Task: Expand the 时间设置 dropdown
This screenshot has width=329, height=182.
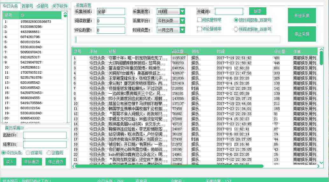Action: tap(182, 30)
